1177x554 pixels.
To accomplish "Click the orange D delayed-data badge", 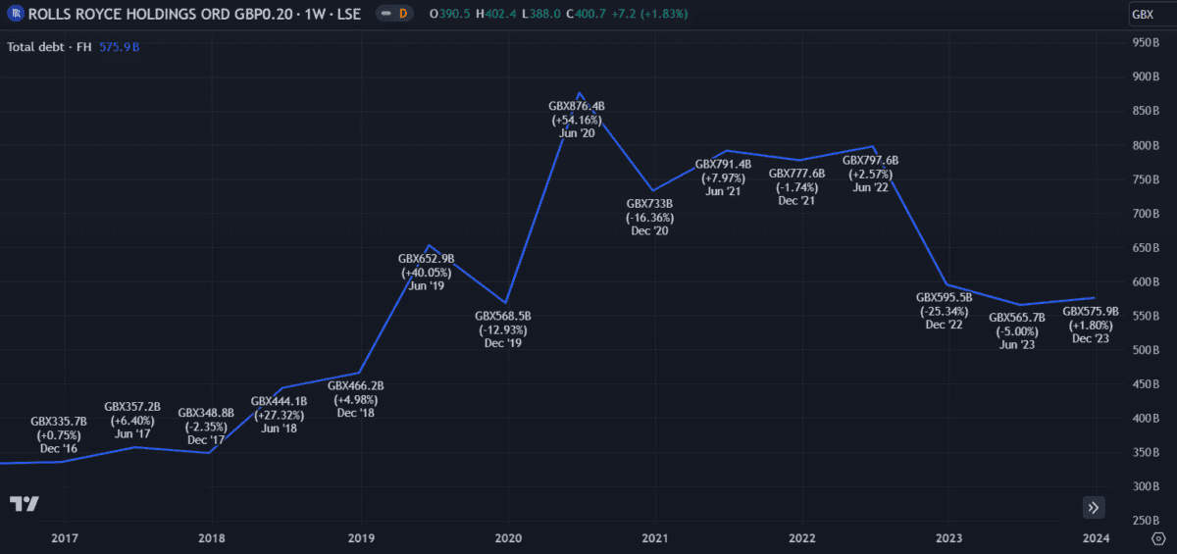I will click(402, 14).
